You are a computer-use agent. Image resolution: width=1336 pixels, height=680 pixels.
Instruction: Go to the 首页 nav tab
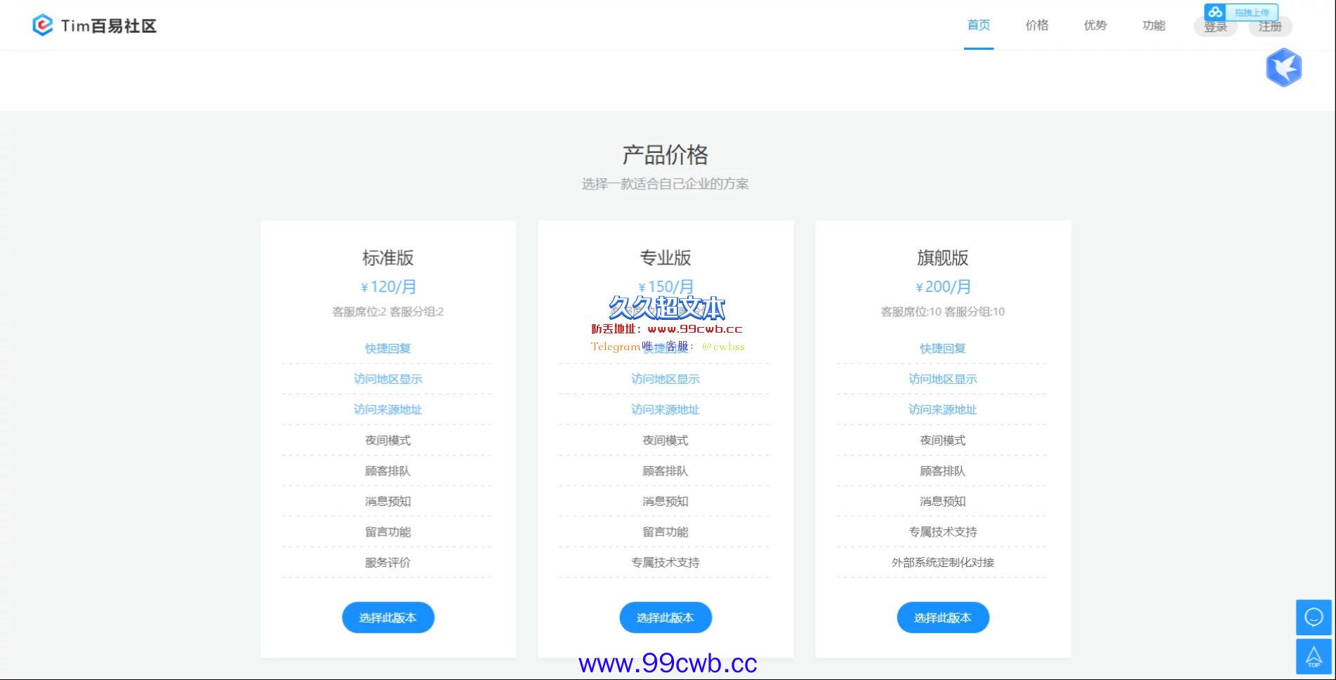979,25
